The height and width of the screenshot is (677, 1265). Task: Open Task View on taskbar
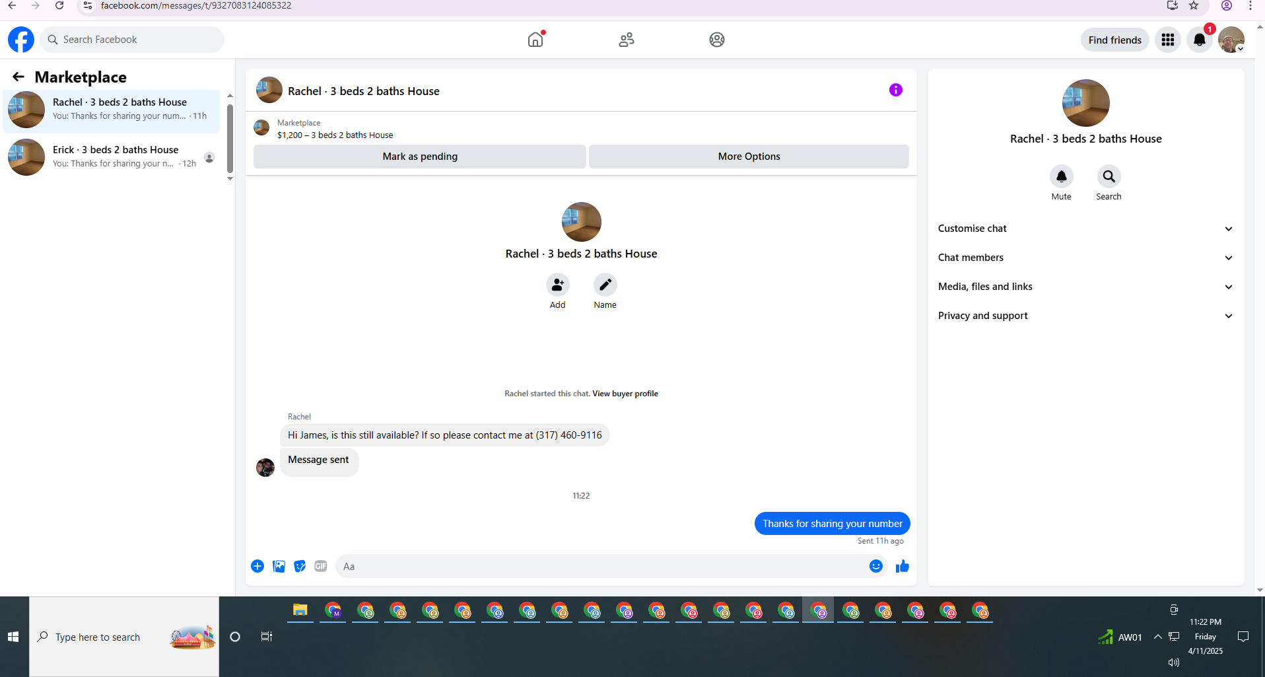pyautogui.click(x=267, y=637)
